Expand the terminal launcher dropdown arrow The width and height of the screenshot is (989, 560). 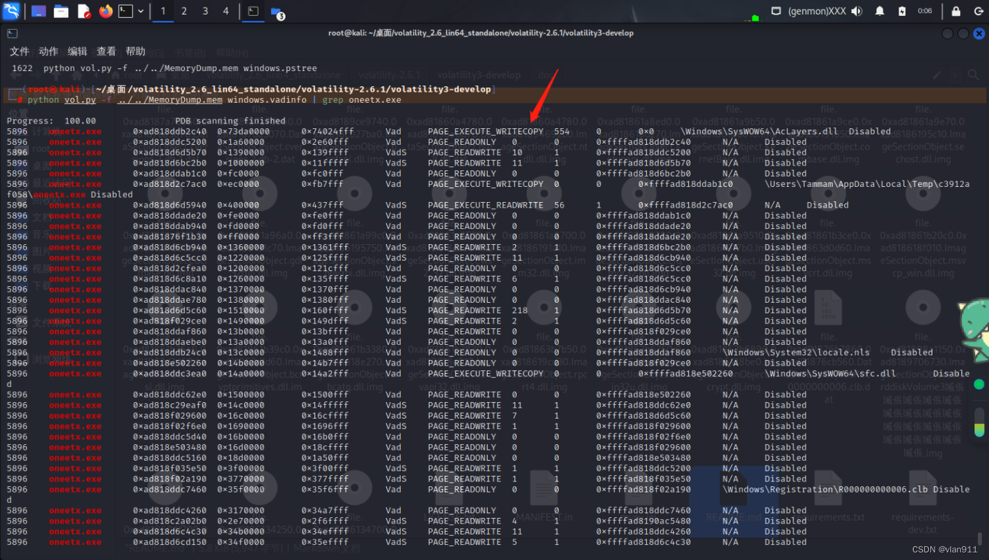[141, 11]
